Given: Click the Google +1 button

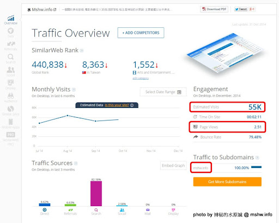Looking at the screenshot, I should pyautogui.click(x=252, y=9).
